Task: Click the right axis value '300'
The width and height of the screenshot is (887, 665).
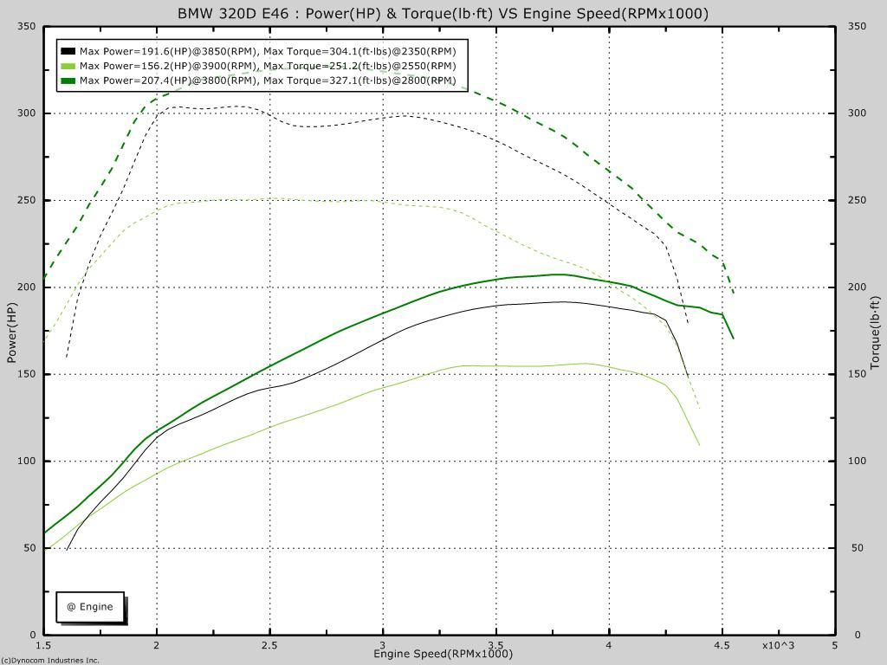Action: coord(857,113)
